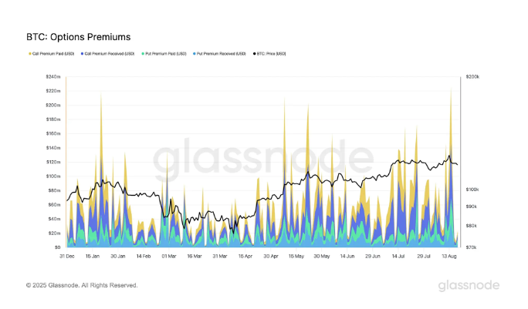Click the glassnode logo at bottom right
The height and width of the screenshot is (309, 528).
469,285
